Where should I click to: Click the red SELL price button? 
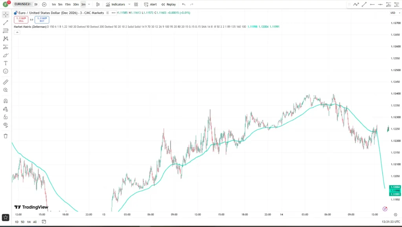[x=21, y=20]
